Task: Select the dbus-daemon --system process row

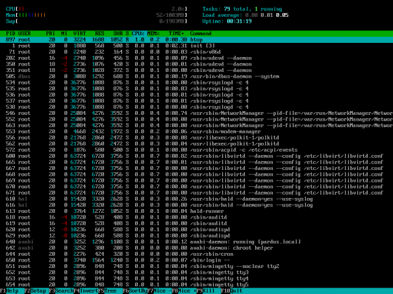Action: 196,77
